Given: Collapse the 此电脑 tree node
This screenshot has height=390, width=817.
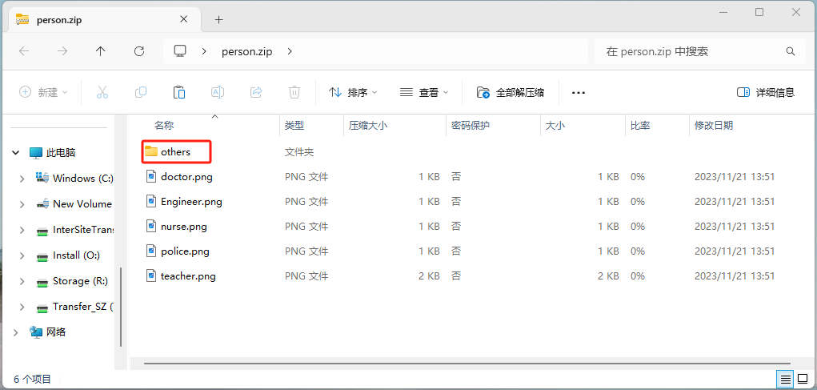Looking at the screenshot, I should point(15,152).
